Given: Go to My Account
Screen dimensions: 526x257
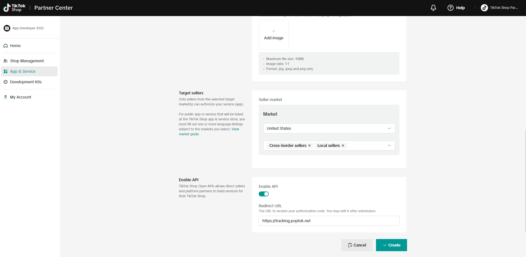Looking at the screenshot, I should click(x=21, y=97).
